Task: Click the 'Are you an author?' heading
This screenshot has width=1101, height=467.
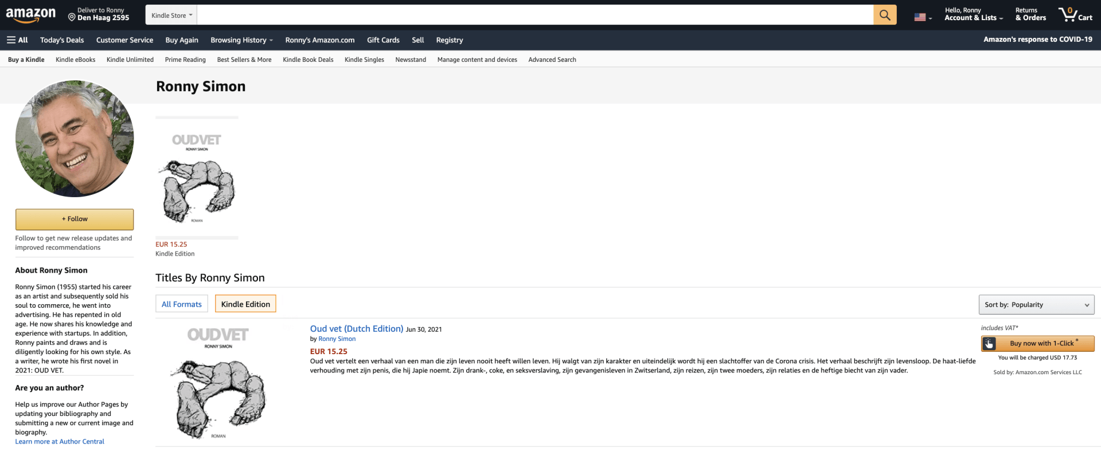Action: 49,388
